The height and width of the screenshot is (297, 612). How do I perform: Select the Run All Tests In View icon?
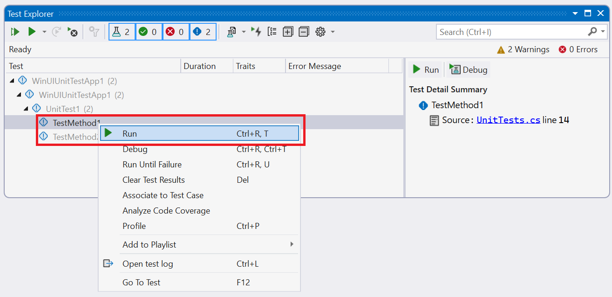click(15, 32)
